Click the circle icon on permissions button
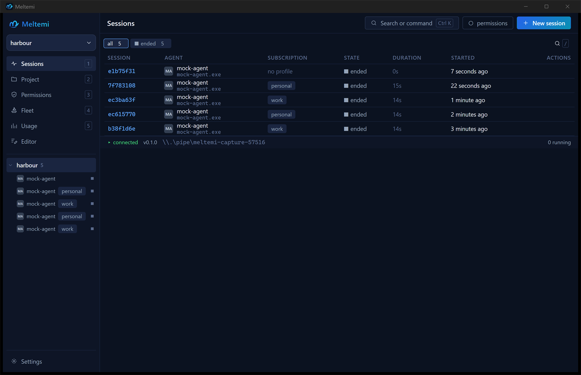The image size is (581, 375). (x=471, y=23)
